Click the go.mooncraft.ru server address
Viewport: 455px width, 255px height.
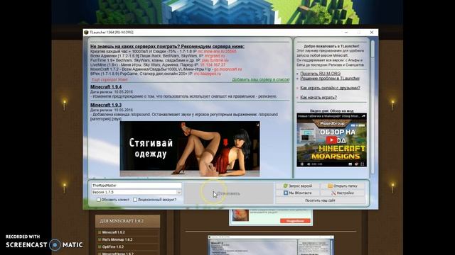[x=227, y=69]
